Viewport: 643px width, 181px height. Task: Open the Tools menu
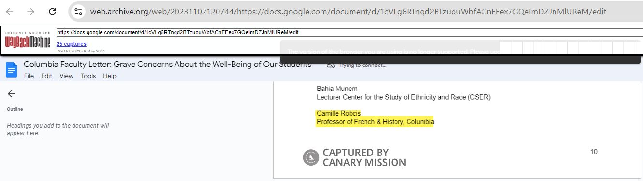(88, 76)
